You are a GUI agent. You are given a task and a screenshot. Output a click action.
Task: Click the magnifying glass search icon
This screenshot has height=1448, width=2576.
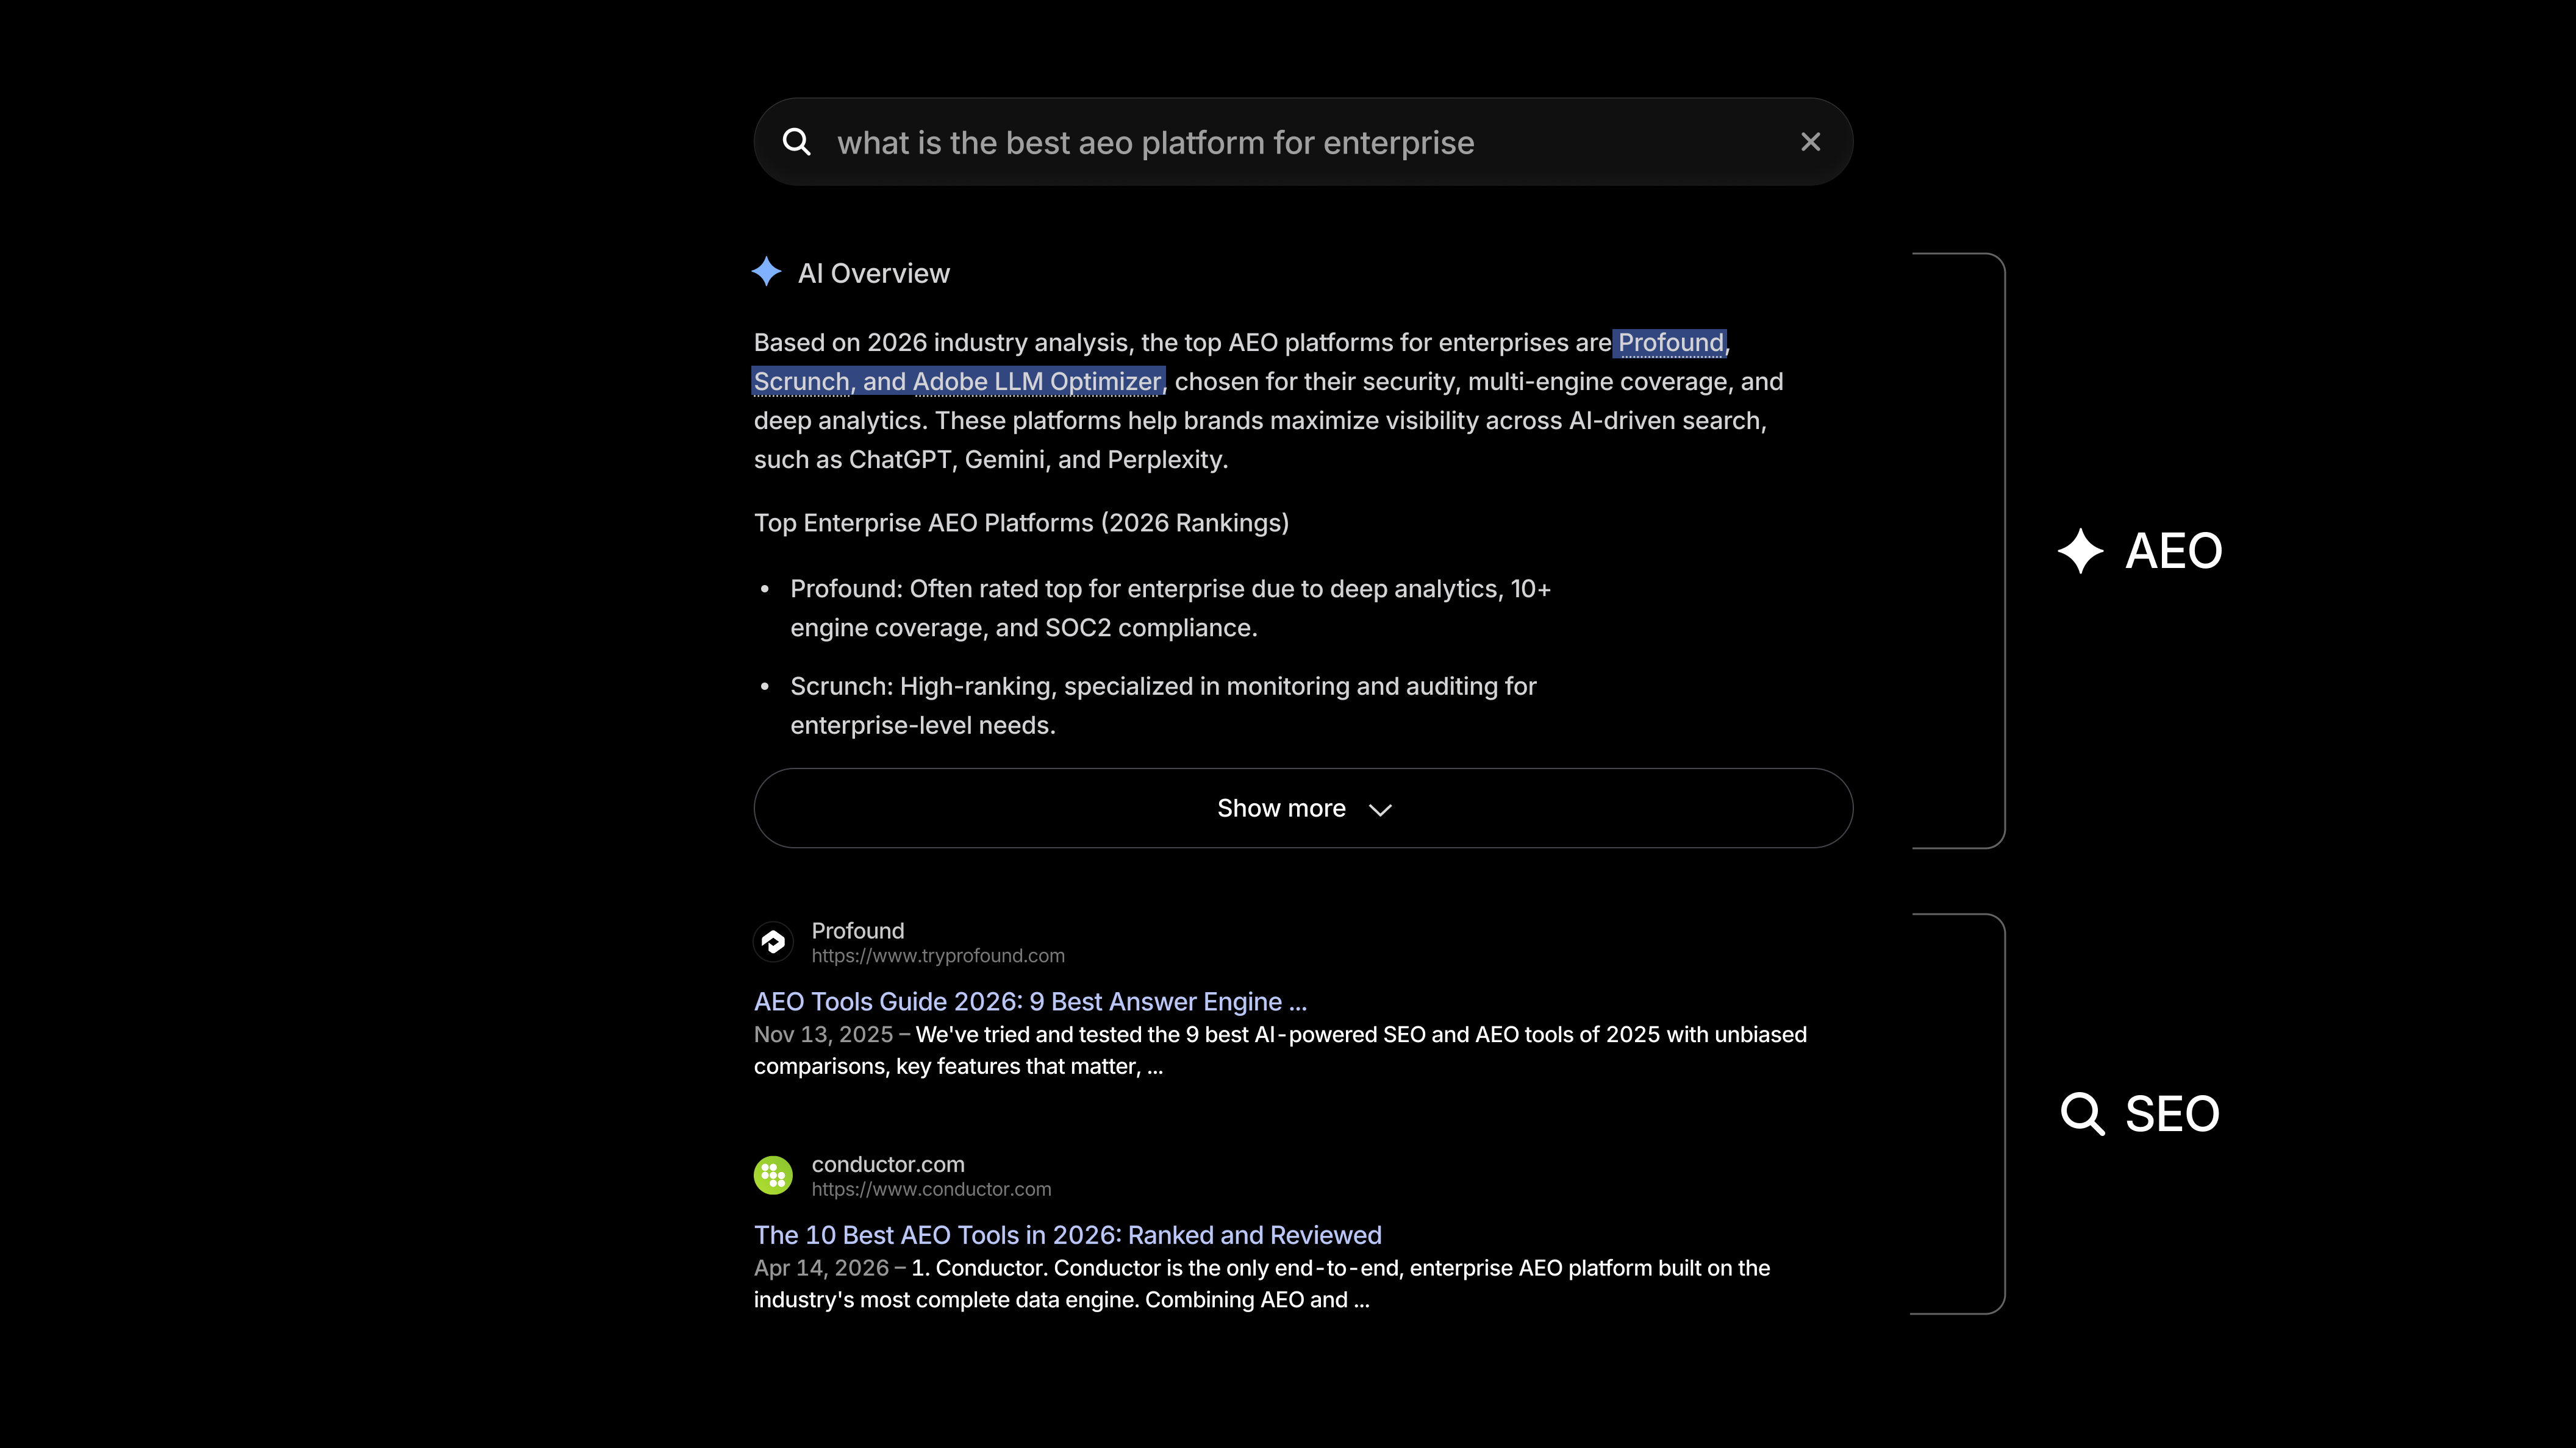click(x=796, y=142)
